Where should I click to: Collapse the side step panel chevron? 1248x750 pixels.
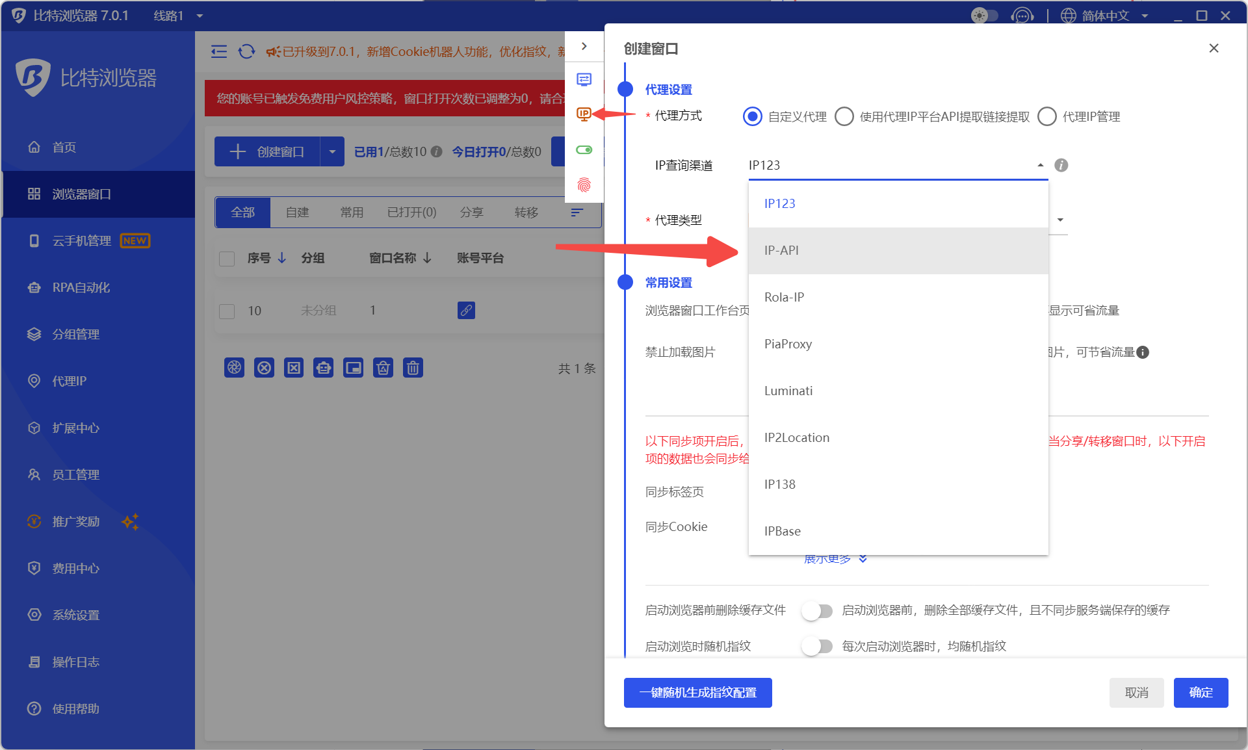pyautogui.click(x=584, y=46)
